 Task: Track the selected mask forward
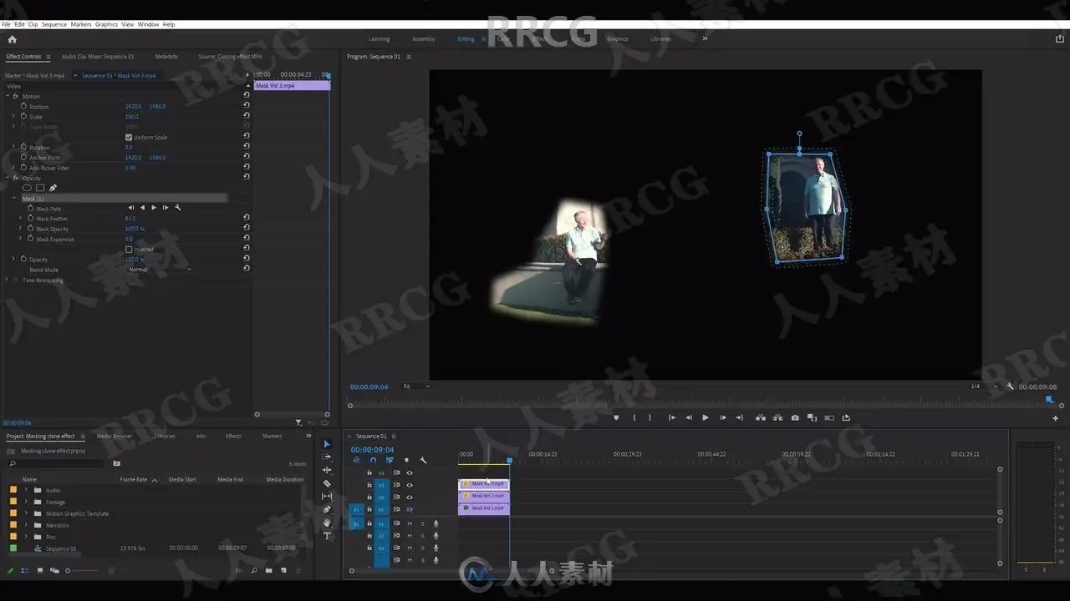[154, 208]
